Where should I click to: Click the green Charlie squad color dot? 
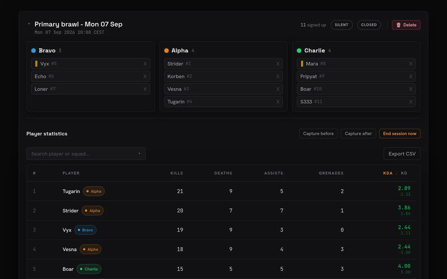click(x=299, y=50)
